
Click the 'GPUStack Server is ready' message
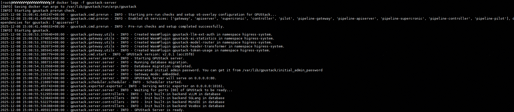point(159,110)
